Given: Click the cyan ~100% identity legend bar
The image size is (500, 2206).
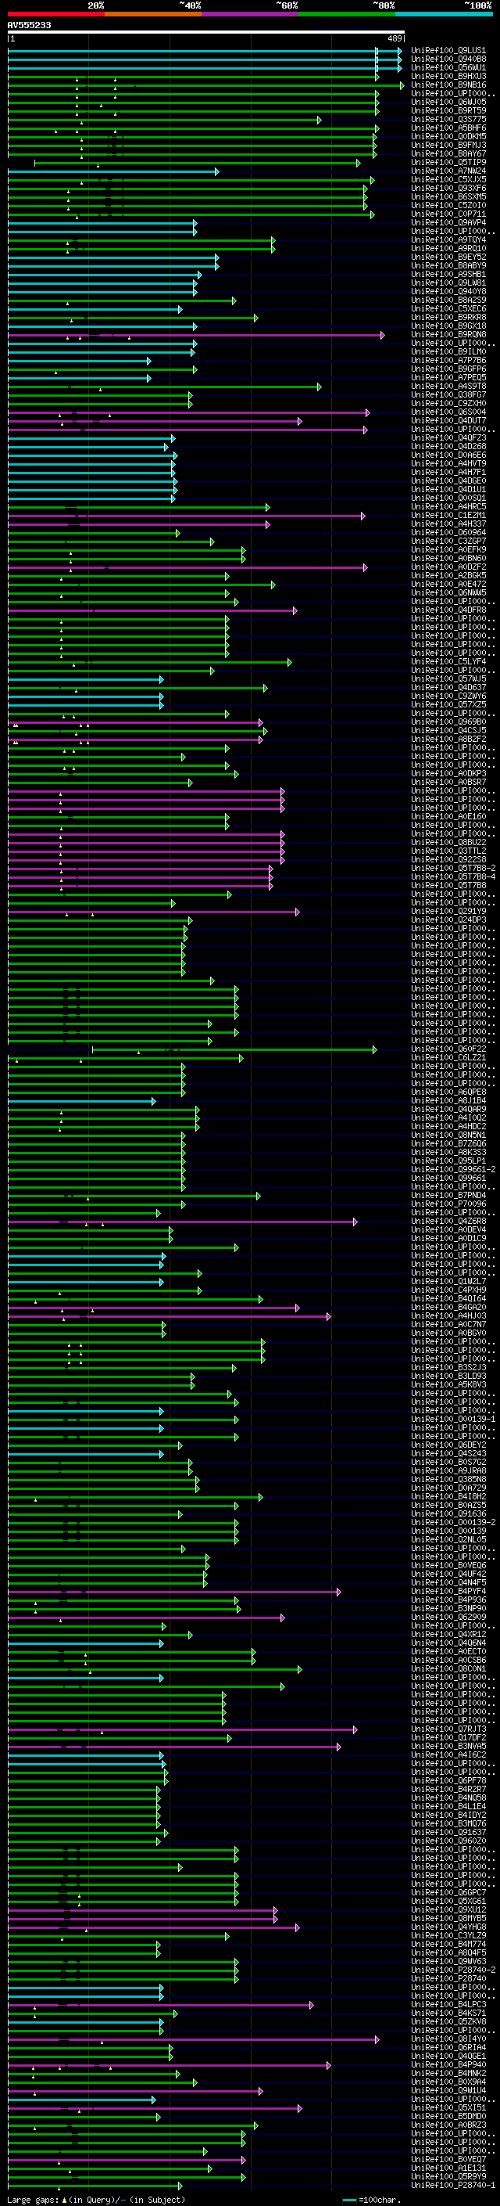Looking at the screenshot, I should [x=444, y=15].
